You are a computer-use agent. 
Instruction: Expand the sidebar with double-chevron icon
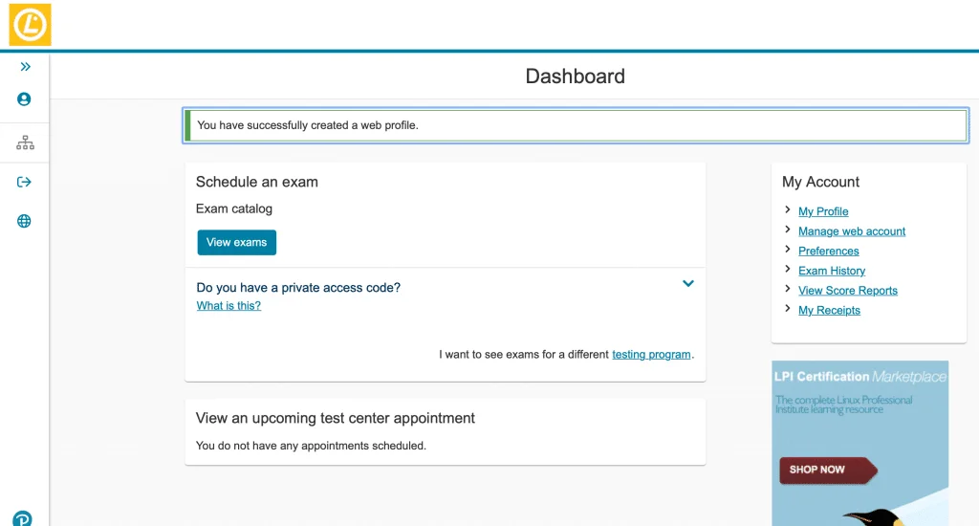pos(25,67)
